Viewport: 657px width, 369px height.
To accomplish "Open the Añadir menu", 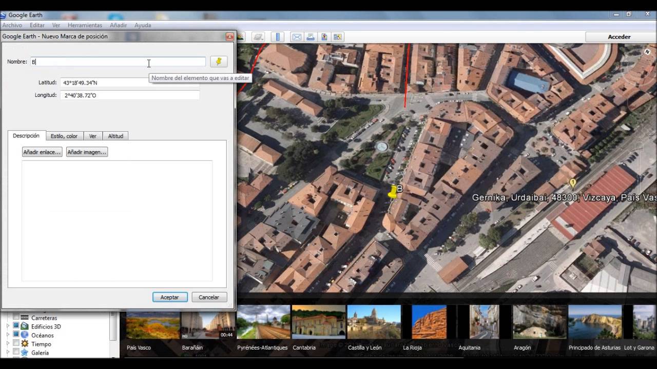I will click(118, 25).
